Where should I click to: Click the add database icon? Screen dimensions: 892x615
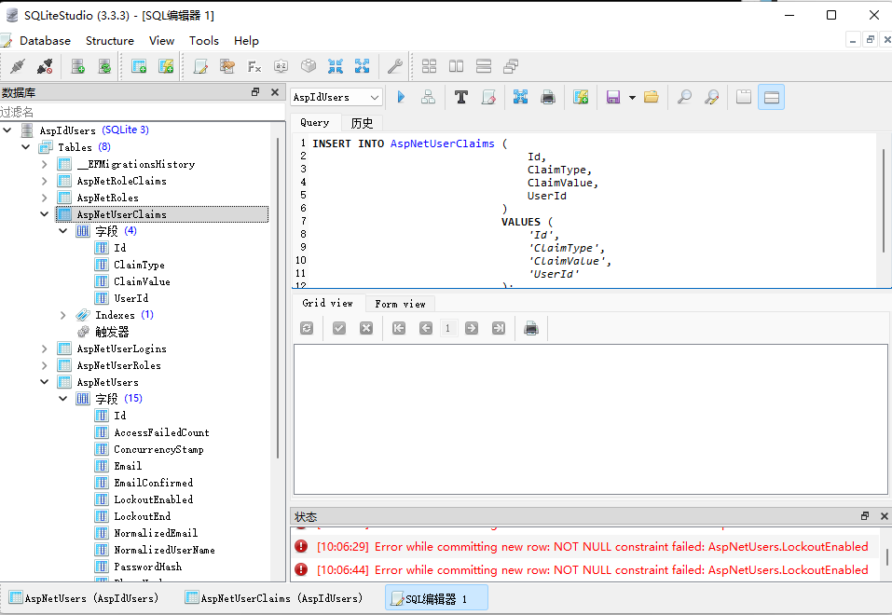(78, 66)
